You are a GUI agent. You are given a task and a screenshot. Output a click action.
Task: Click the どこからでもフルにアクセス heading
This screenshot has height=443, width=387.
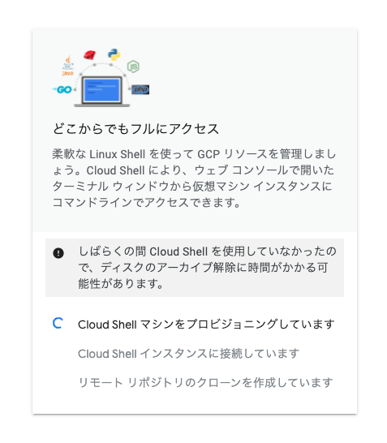point(135,129)
